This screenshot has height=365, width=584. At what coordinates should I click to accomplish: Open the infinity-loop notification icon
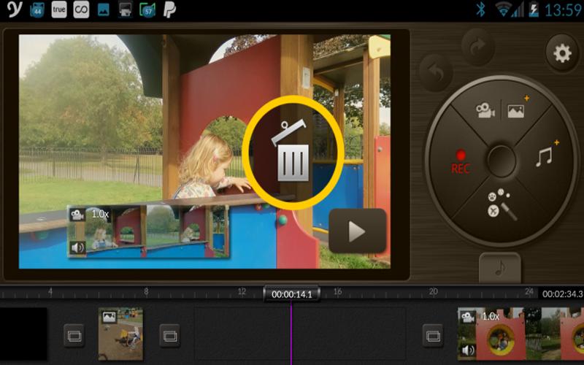(x=81, y=9)
